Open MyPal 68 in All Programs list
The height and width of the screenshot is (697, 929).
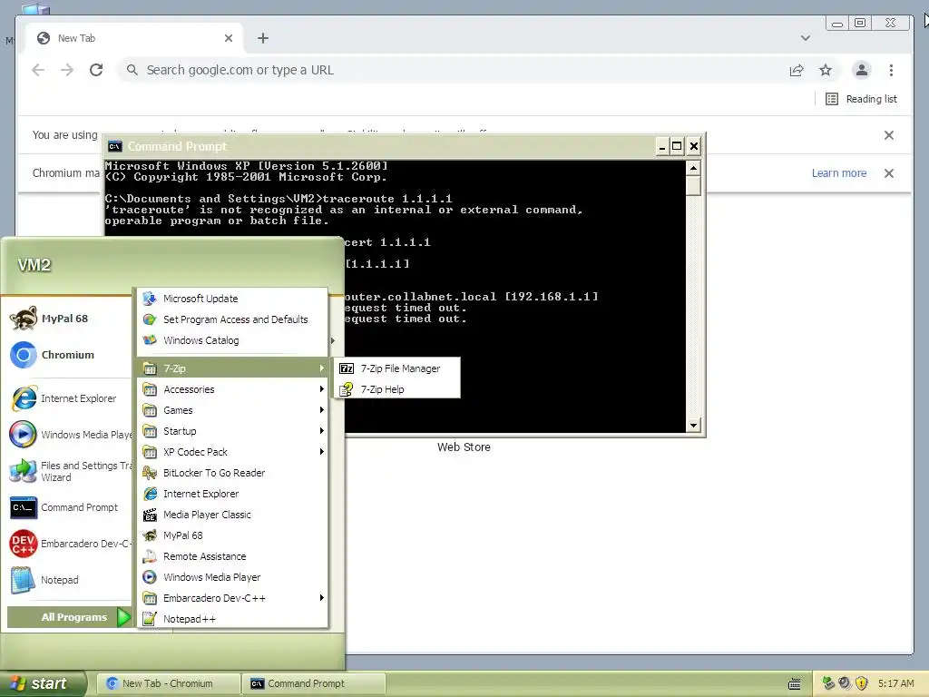233,535
